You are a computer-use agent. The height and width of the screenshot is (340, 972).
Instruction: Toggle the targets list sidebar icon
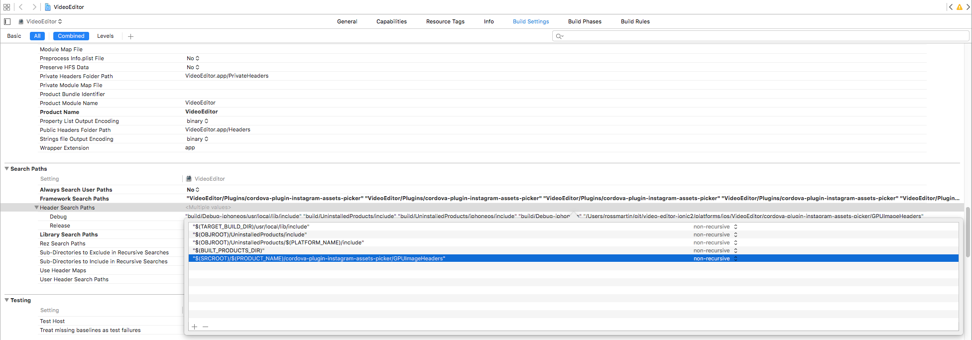click(7, 21)
